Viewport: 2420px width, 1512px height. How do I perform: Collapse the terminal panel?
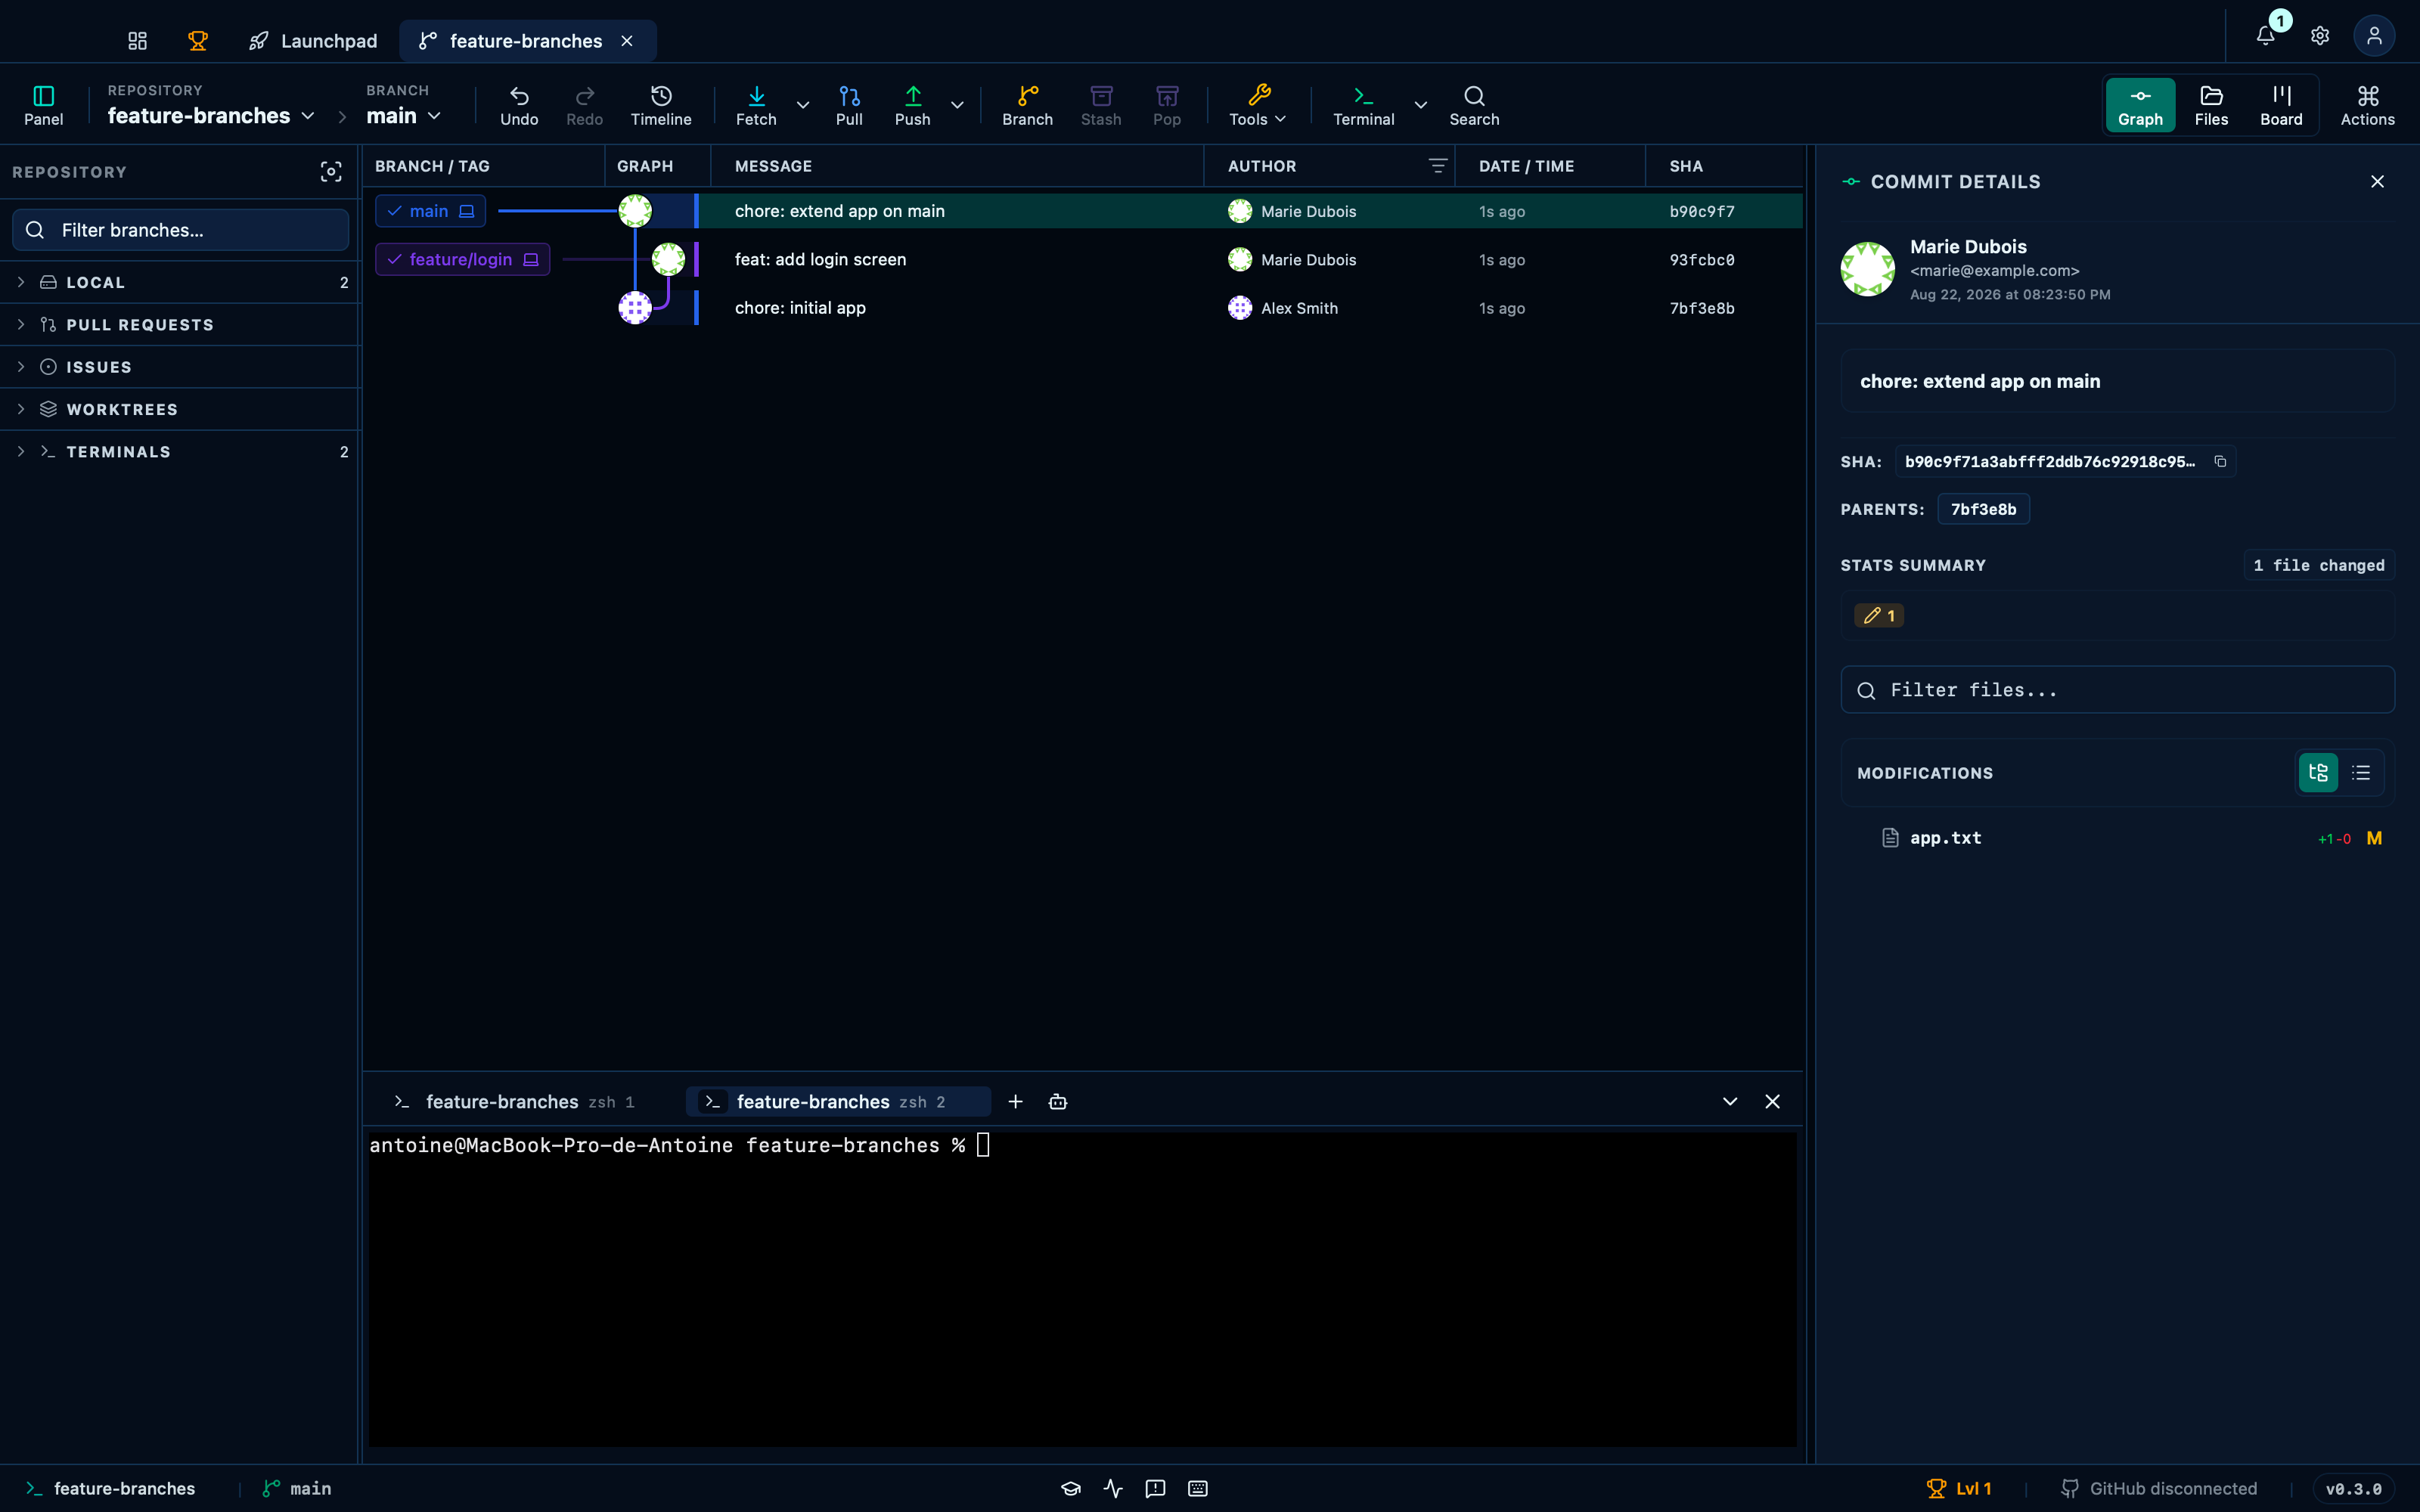click(1730, 1101)
